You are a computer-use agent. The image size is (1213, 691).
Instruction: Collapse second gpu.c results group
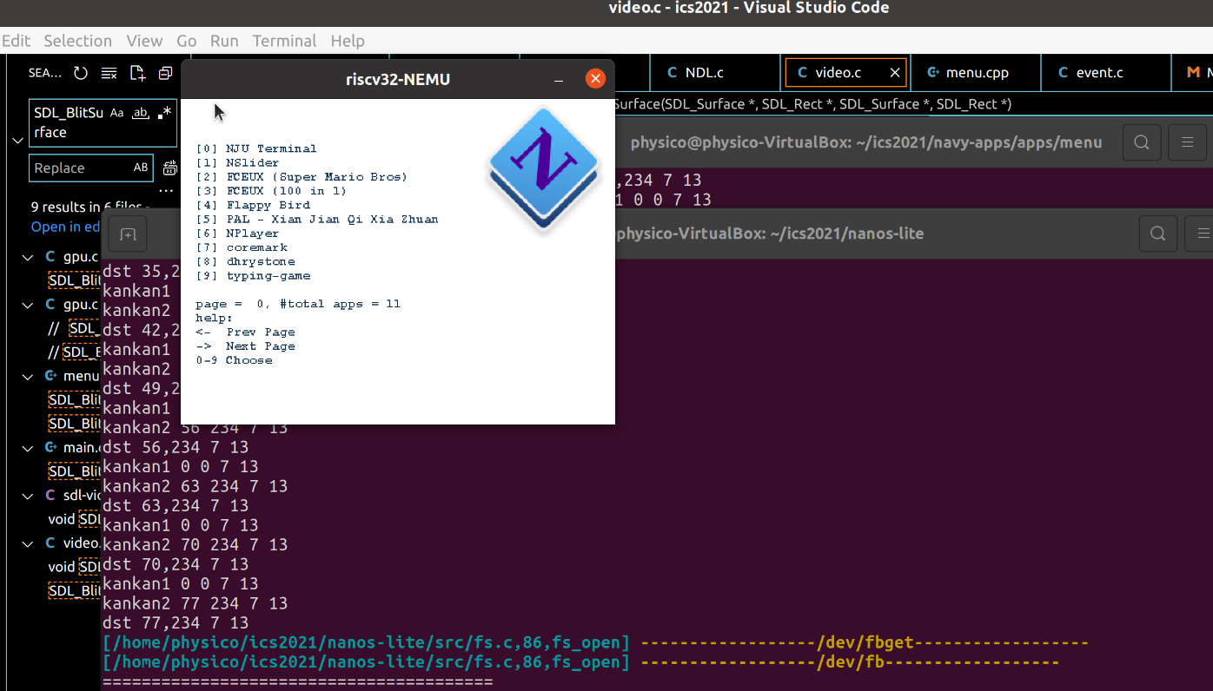[30, 305]
